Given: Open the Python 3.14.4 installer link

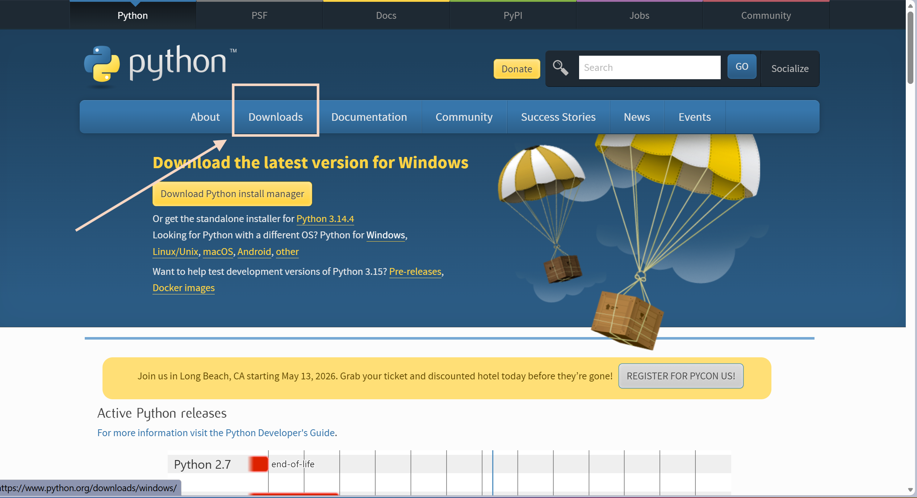Looking at the screenshot, I should 325,219.
